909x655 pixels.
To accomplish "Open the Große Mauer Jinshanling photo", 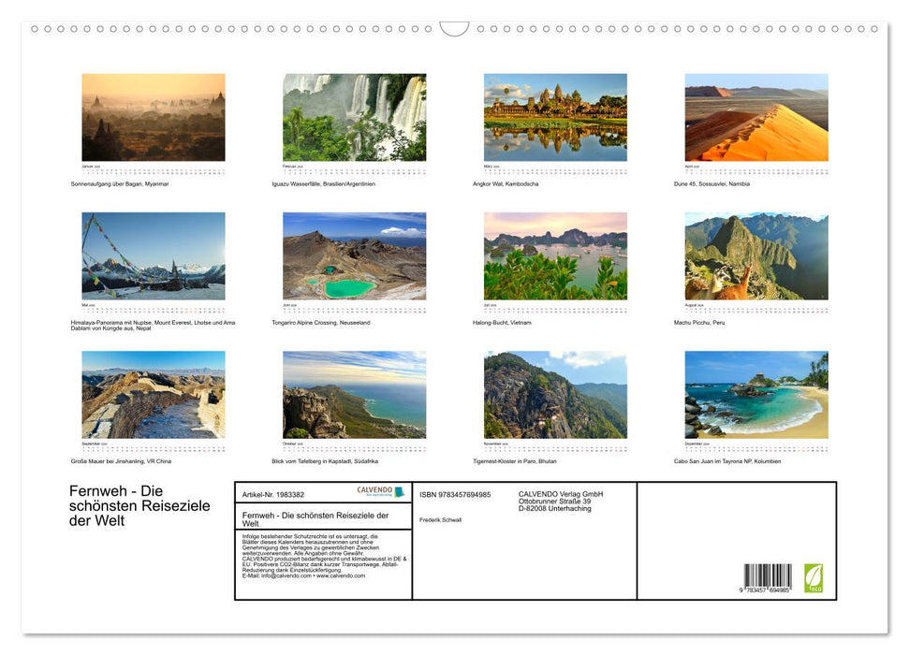I will coord(154,393).
